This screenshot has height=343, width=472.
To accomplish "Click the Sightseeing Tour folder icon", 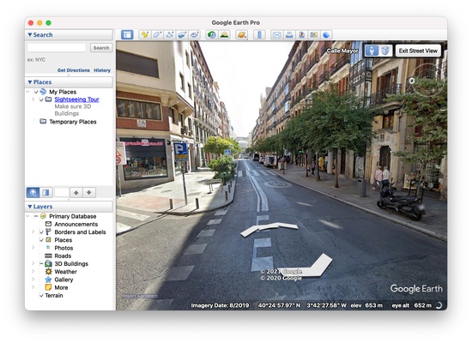I will pyautogui.click(x=48, y=99).
